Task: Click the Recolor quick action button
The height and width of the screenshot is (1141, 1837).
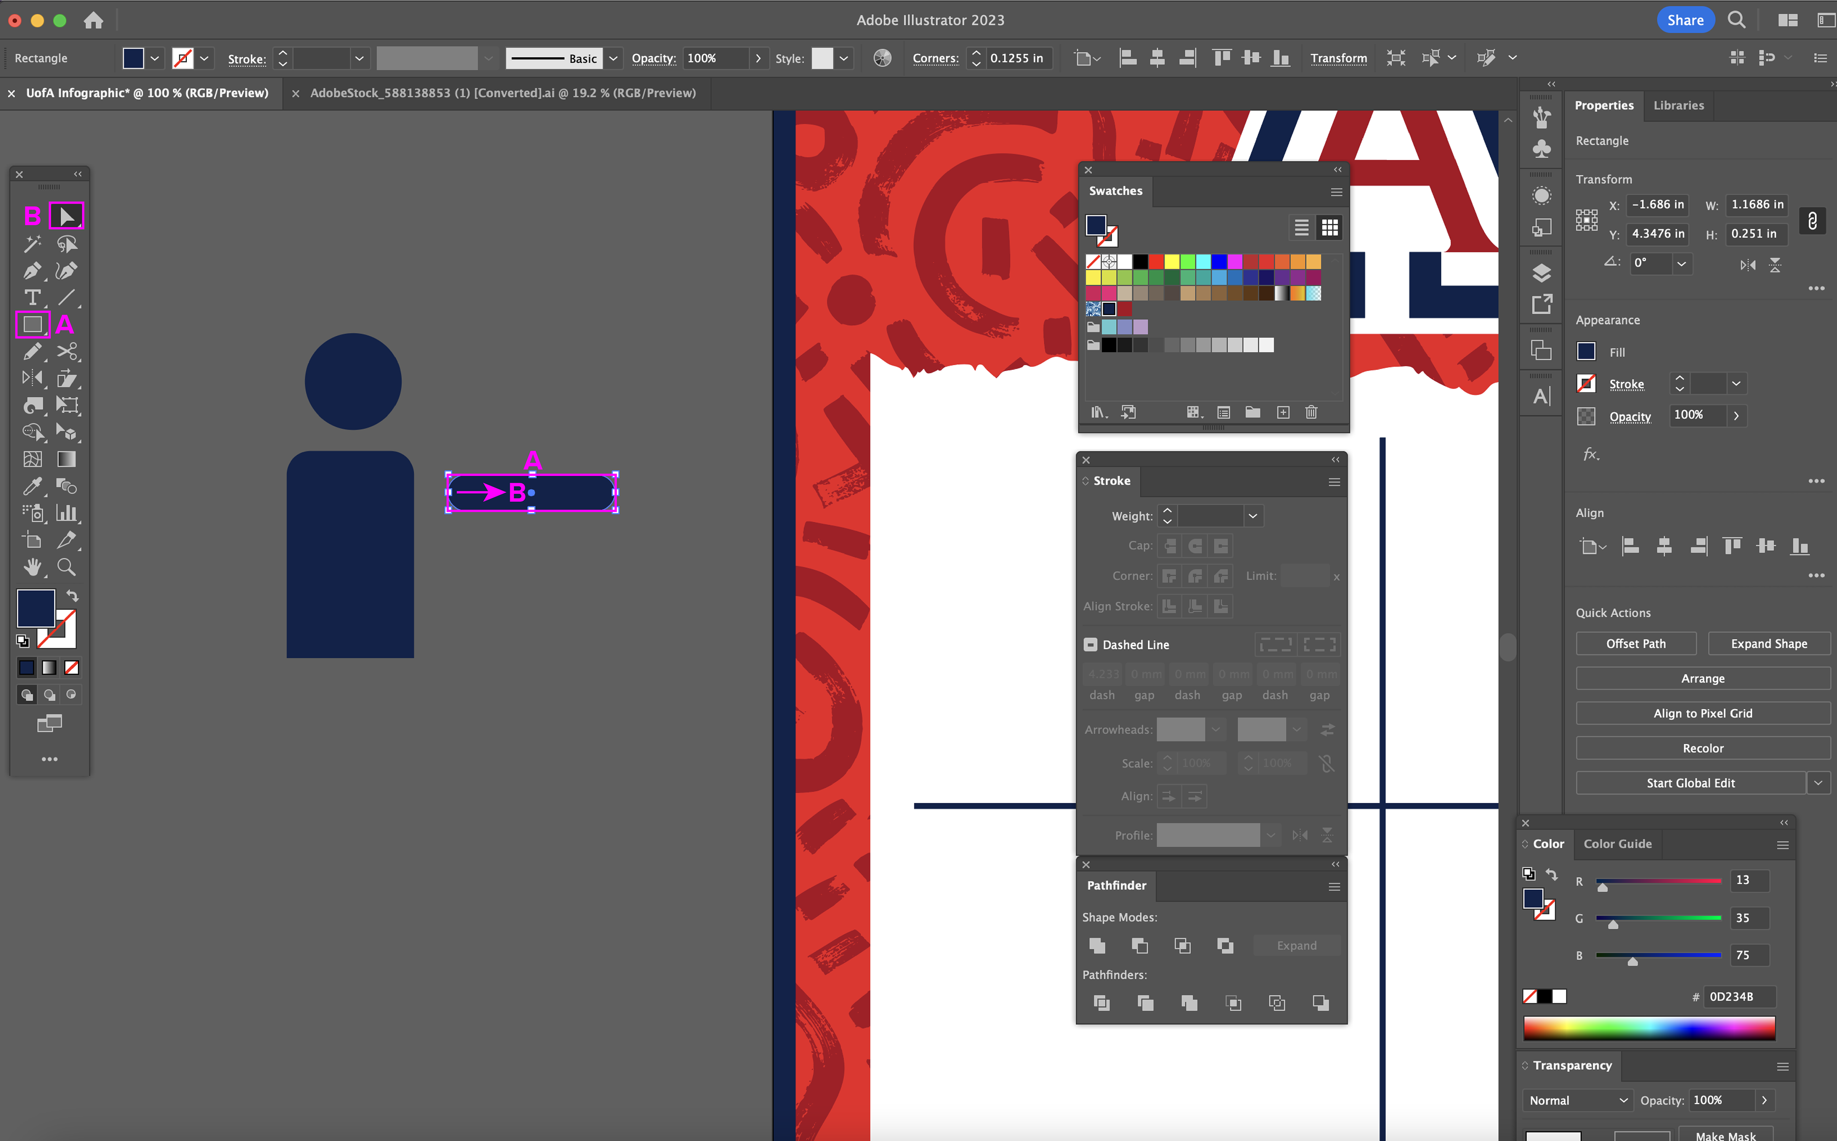Action: pyautogui.click(x=1703, y=748)
